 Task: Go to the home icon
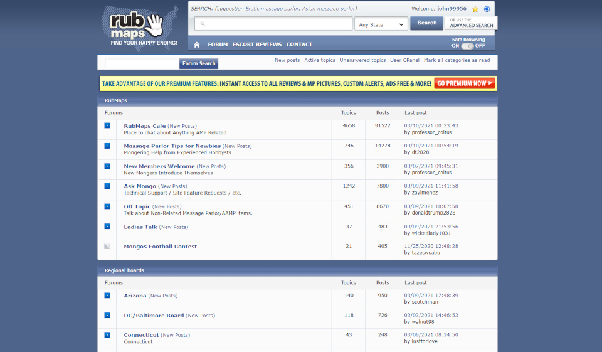(x=197, y=45)
